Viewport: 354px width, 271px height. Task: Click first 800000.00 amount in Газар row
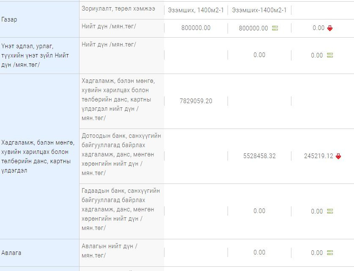196,28
